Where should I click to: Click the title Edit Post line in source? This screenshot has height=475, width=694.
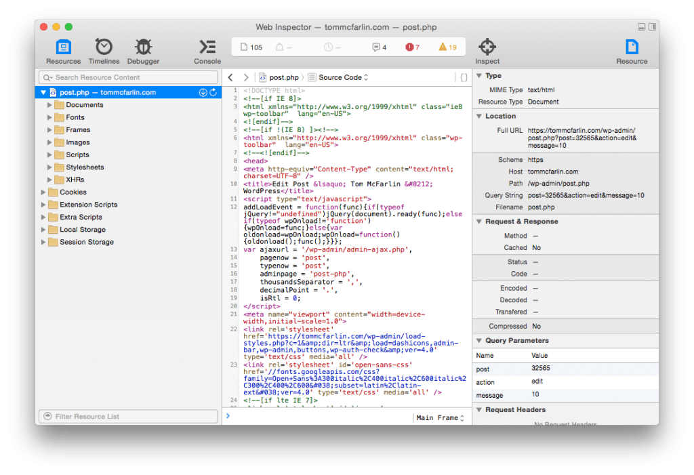(338, 187)
